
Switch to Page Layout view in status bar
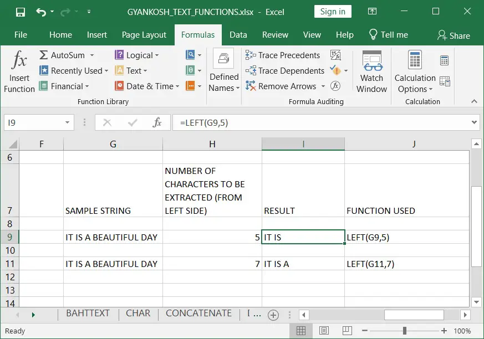coord(324,331)
